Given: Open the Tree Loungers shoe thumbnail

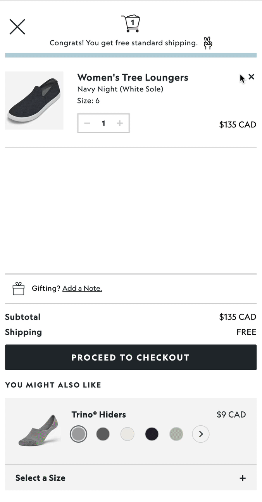Looking at the screenshot, I should point(34,100).
